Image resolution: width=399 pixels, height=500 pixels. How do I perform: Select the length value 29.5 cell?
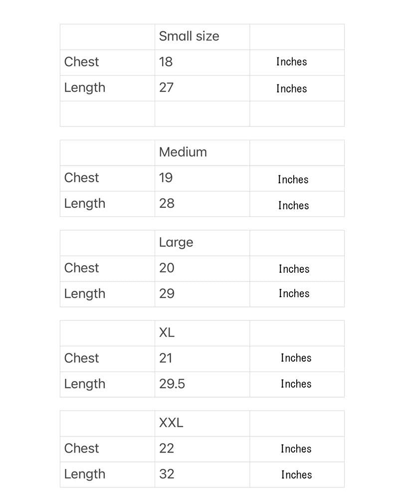(x=172, y=384)
